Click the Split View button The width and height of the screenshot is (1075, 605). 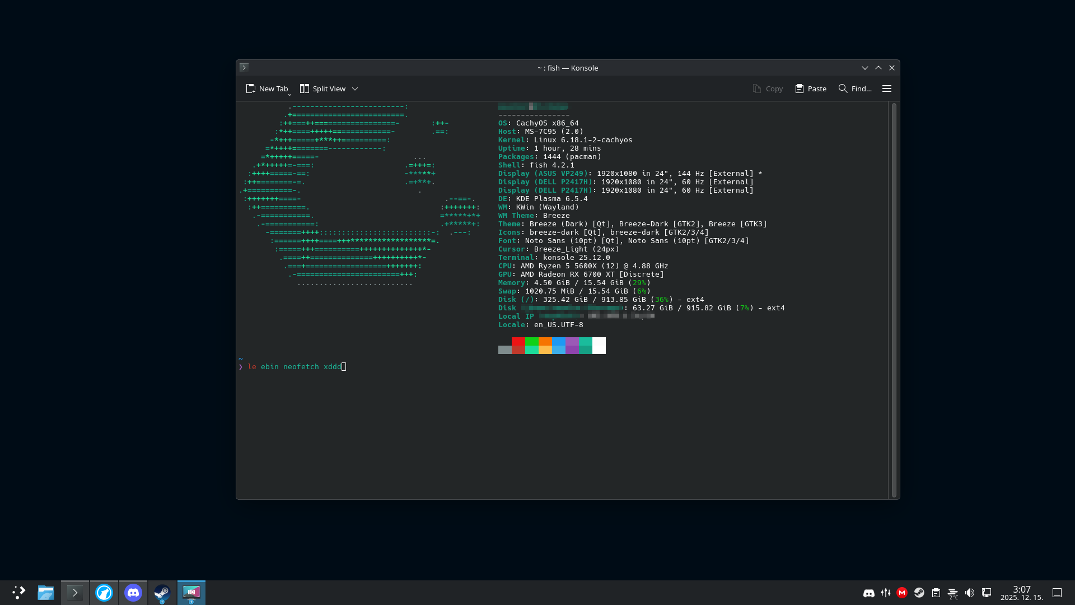click(323, 89)
